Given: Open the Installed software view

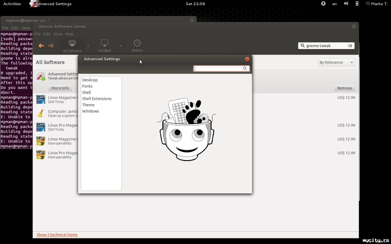Looking at the screenshot, I should (x=105, y=46).
